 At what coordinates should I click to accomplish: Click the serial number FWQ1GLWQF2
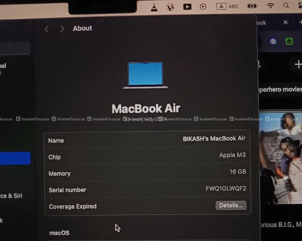coord(226,189)
